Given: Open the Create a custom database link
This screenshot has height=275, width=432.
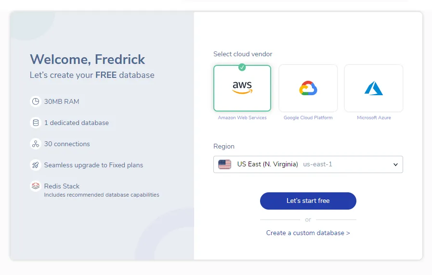Looking at the screenshot, I should click(308, 233).
